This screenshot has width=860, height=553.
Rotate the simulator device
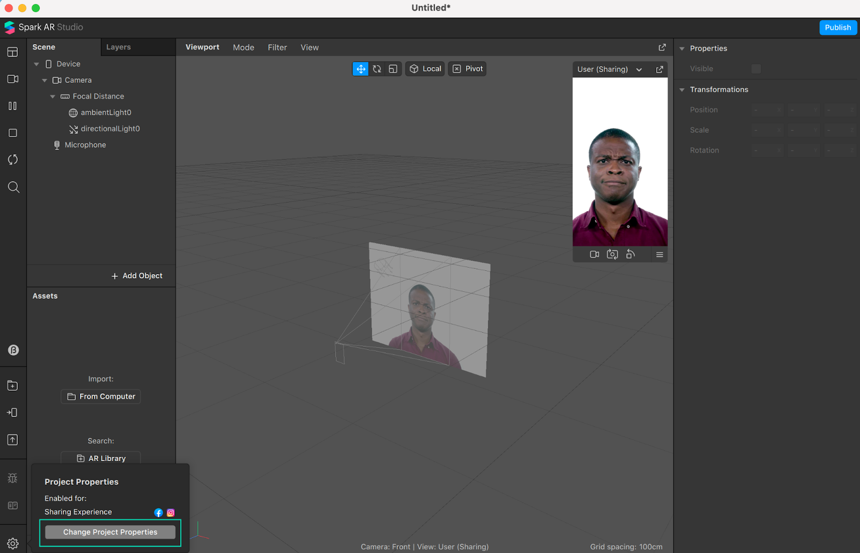point(630,254)
